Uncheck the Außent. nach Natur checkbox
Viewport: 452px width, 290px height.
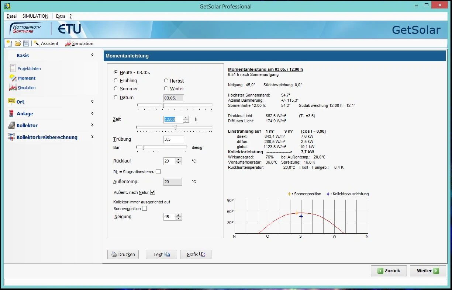point(153,192)
